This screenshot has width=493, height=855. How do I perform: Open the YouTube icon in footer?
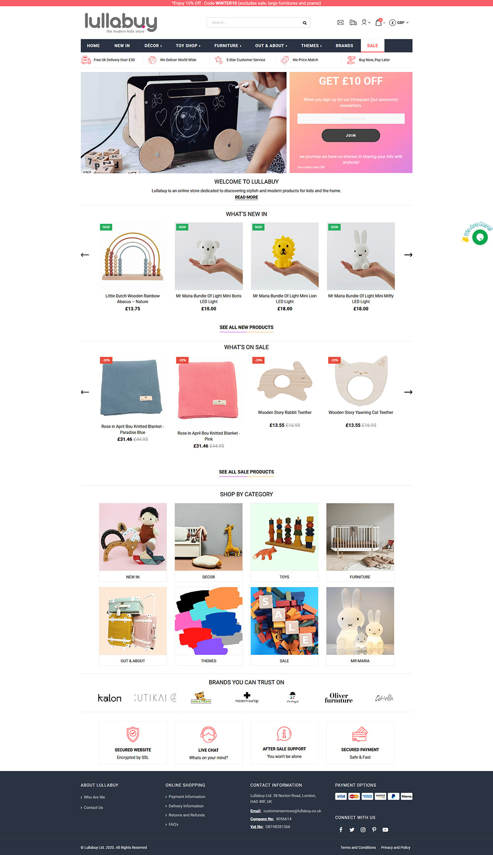click(385, 829)
